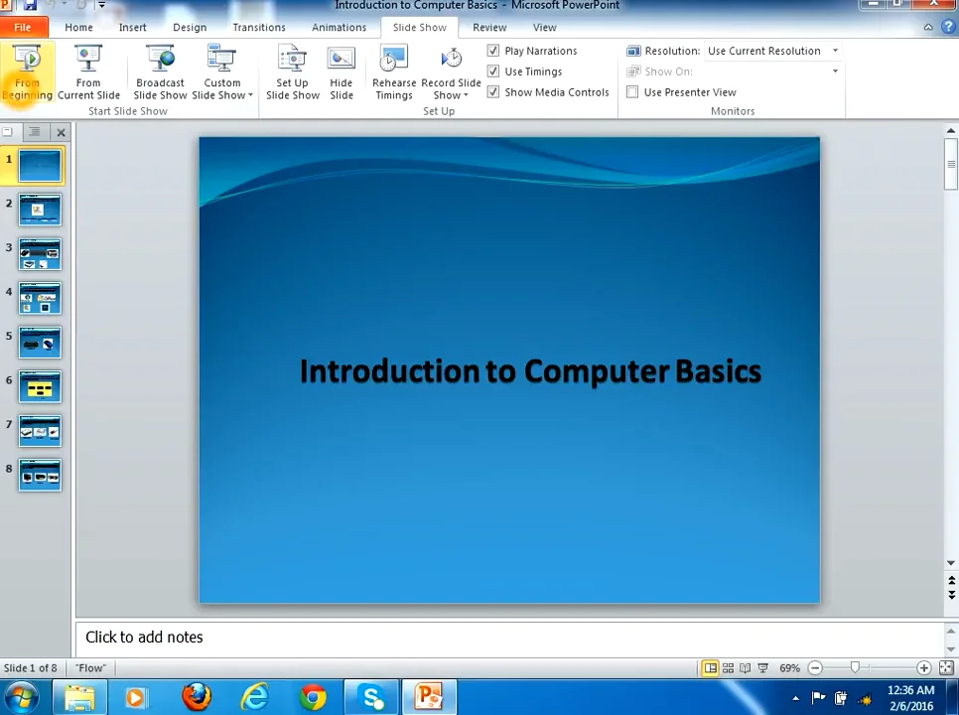Toggle Play Narrations checkbox
This screenshot has width=959, height=715.
493,51
